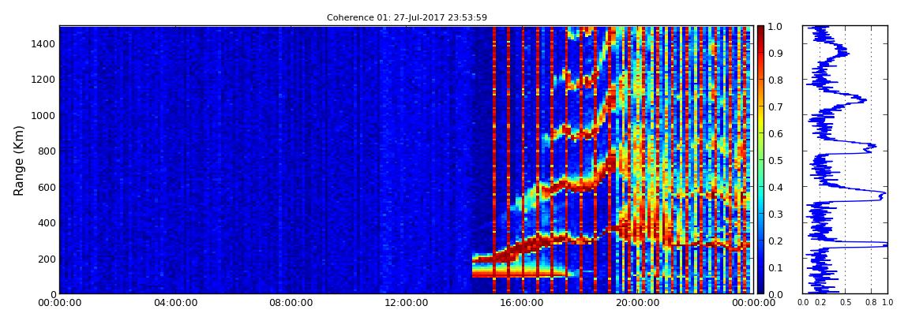908x321 pixels.
Task: Click the colorbar 0.3 value label
Action: click(775, 214)
